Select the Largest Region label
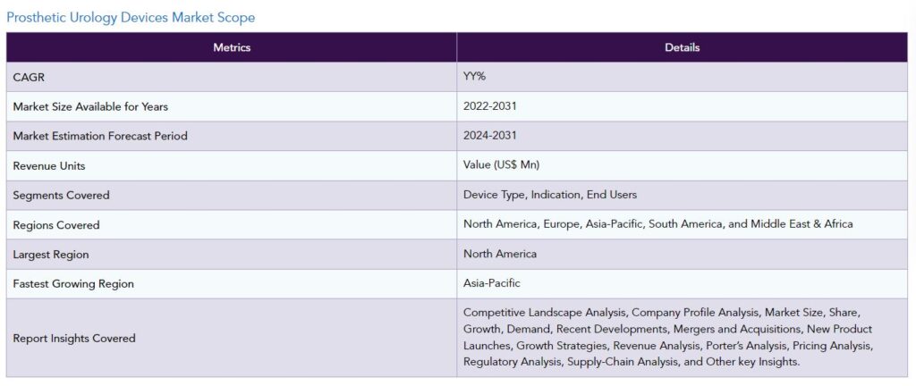This screenshot has height=386, width=916. click(x=51, y=254)
